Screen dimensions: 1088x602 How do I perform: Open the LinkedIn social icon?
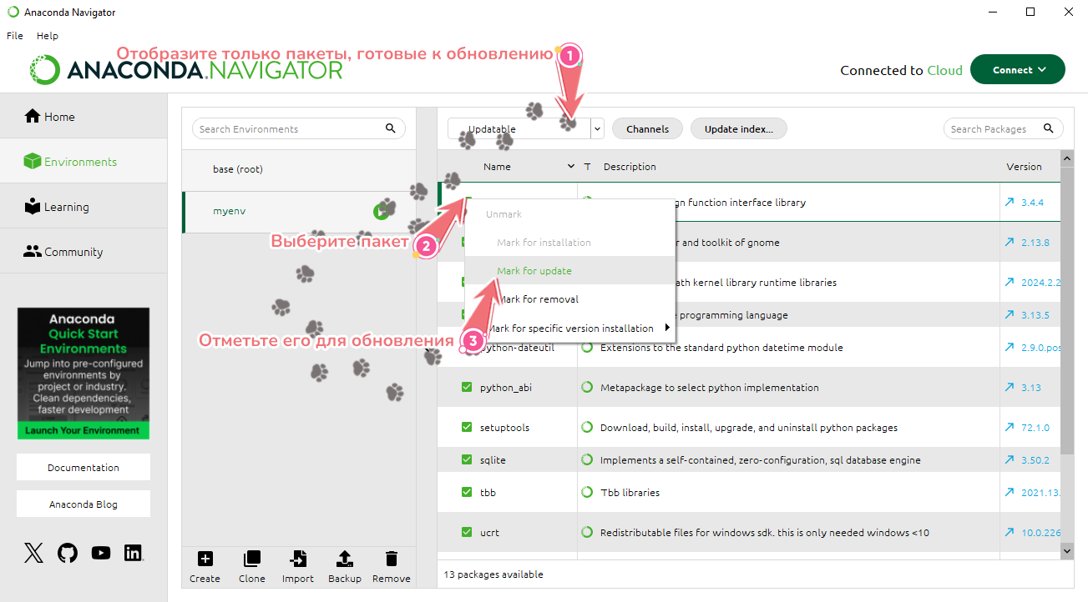(x=133, y=553)
